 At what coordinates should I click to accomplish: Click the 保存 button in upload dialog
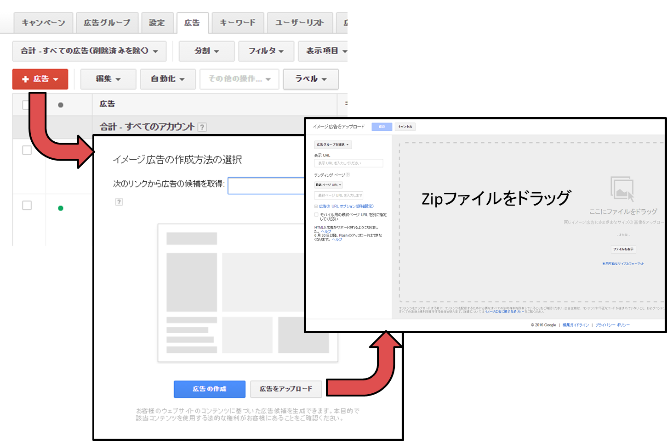point(382,127)
